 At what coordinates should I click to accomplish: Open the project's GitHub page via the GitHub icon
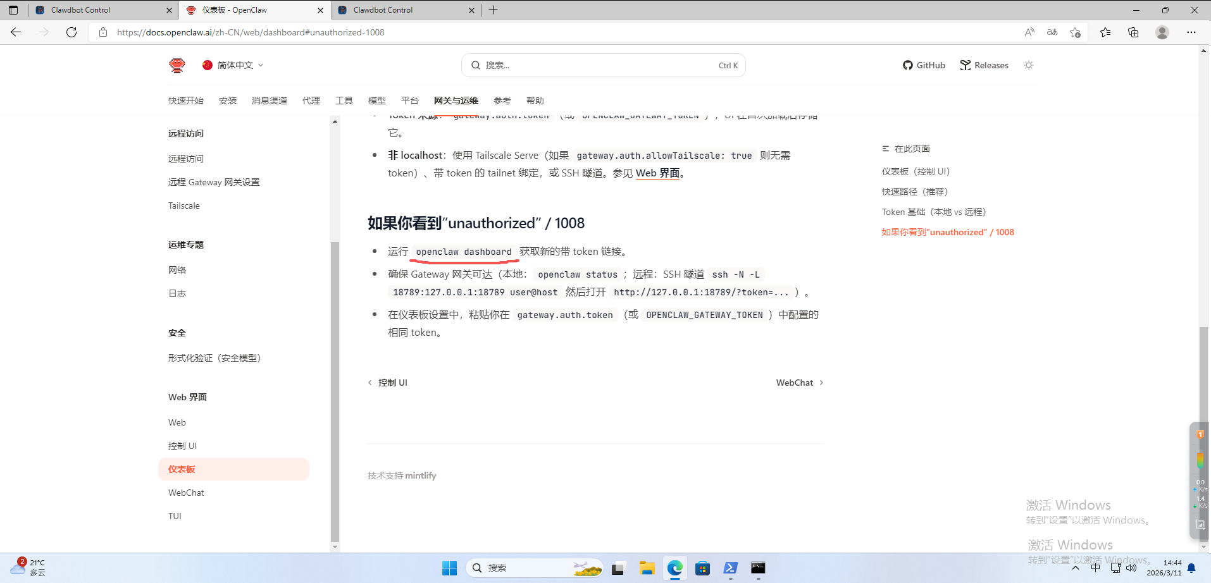click(x=924, y=64)
